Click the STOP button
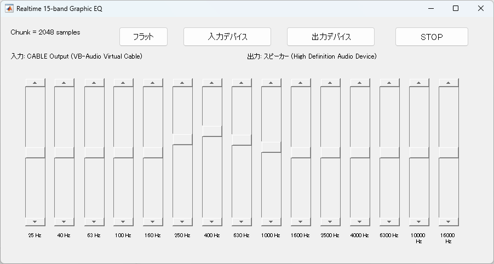This screenshot has height=264, width=494. pyautogui.click(x=432, y=37)
